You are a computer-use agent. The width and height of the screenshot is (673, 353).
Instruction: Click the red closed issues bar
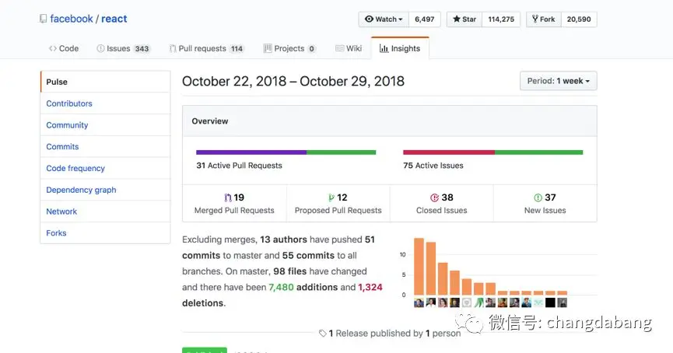(449, 152)
